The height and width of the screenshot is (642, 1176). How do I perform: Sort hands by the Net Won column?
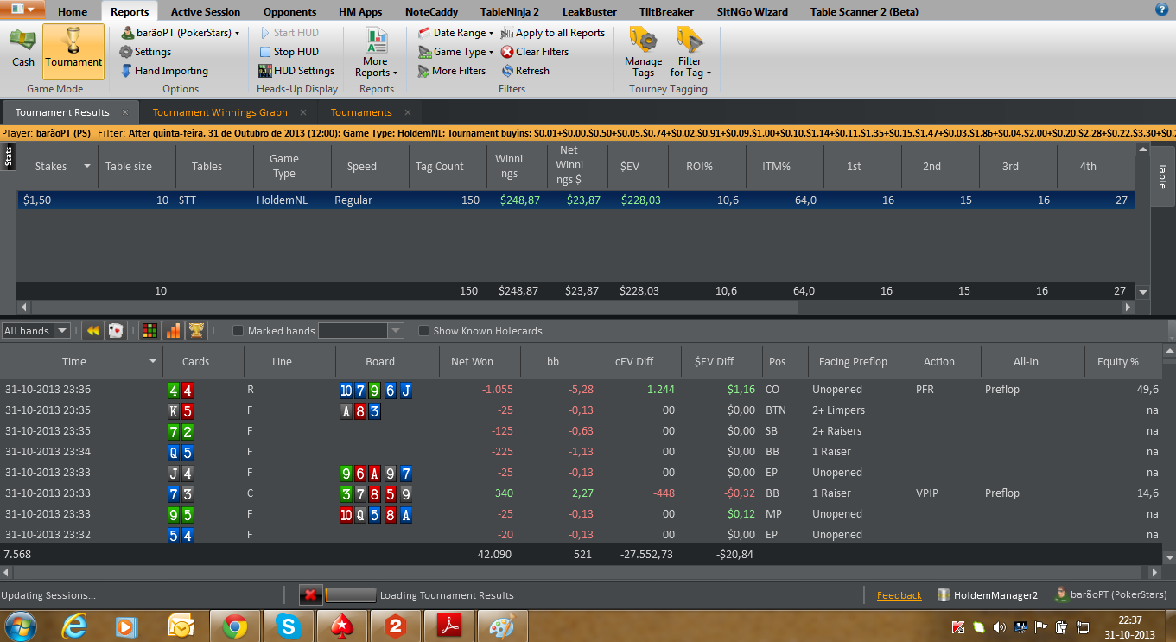coord(472,362)
